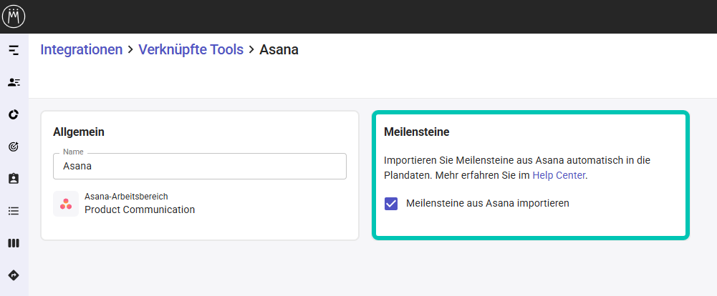Click the Meisterplan crown logo
The width and height of the screenshot is (717, 296).
click(x=14, y=16)
